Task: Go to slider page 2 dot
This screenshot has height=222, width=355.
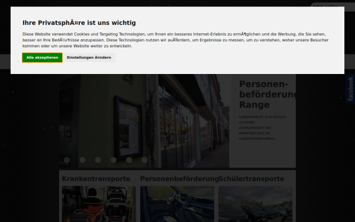Action: coord(82,160)
